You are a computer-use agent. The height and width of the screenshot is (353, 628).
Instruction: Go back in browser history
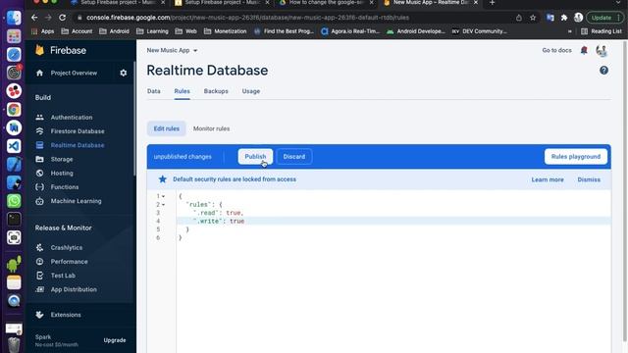34,18
